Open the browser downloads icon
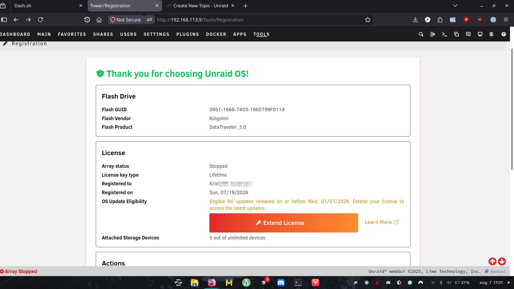This screenshot has width=514, height=289. pyautogui.click(x=416, y=20)
